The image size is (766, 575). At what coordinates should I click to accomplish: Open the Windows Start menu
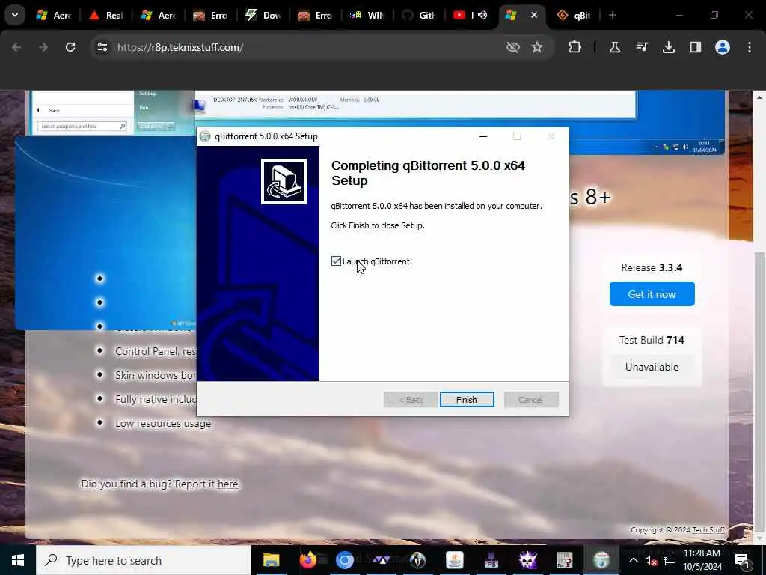[x=18, y=560]
